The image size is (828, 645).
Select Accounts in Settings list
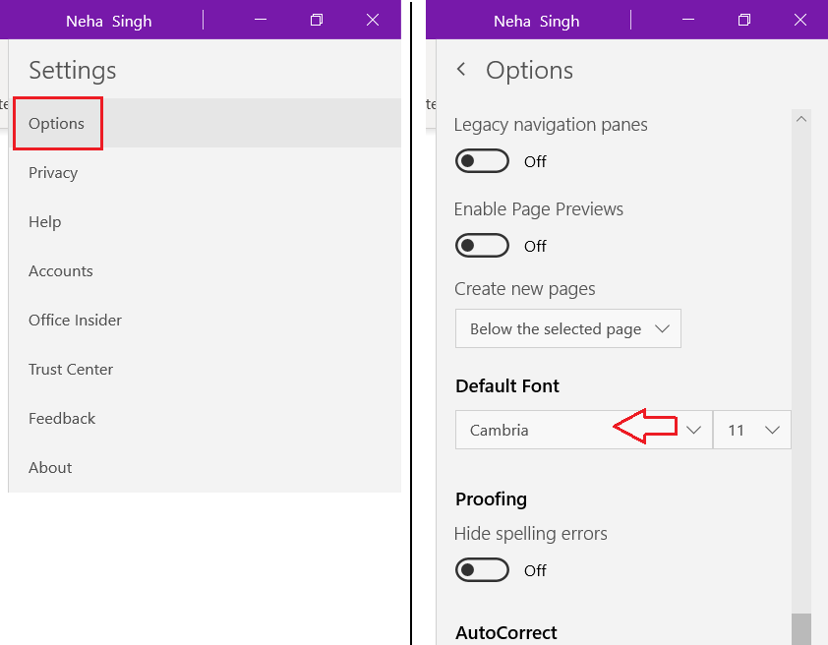click(205, 270)
